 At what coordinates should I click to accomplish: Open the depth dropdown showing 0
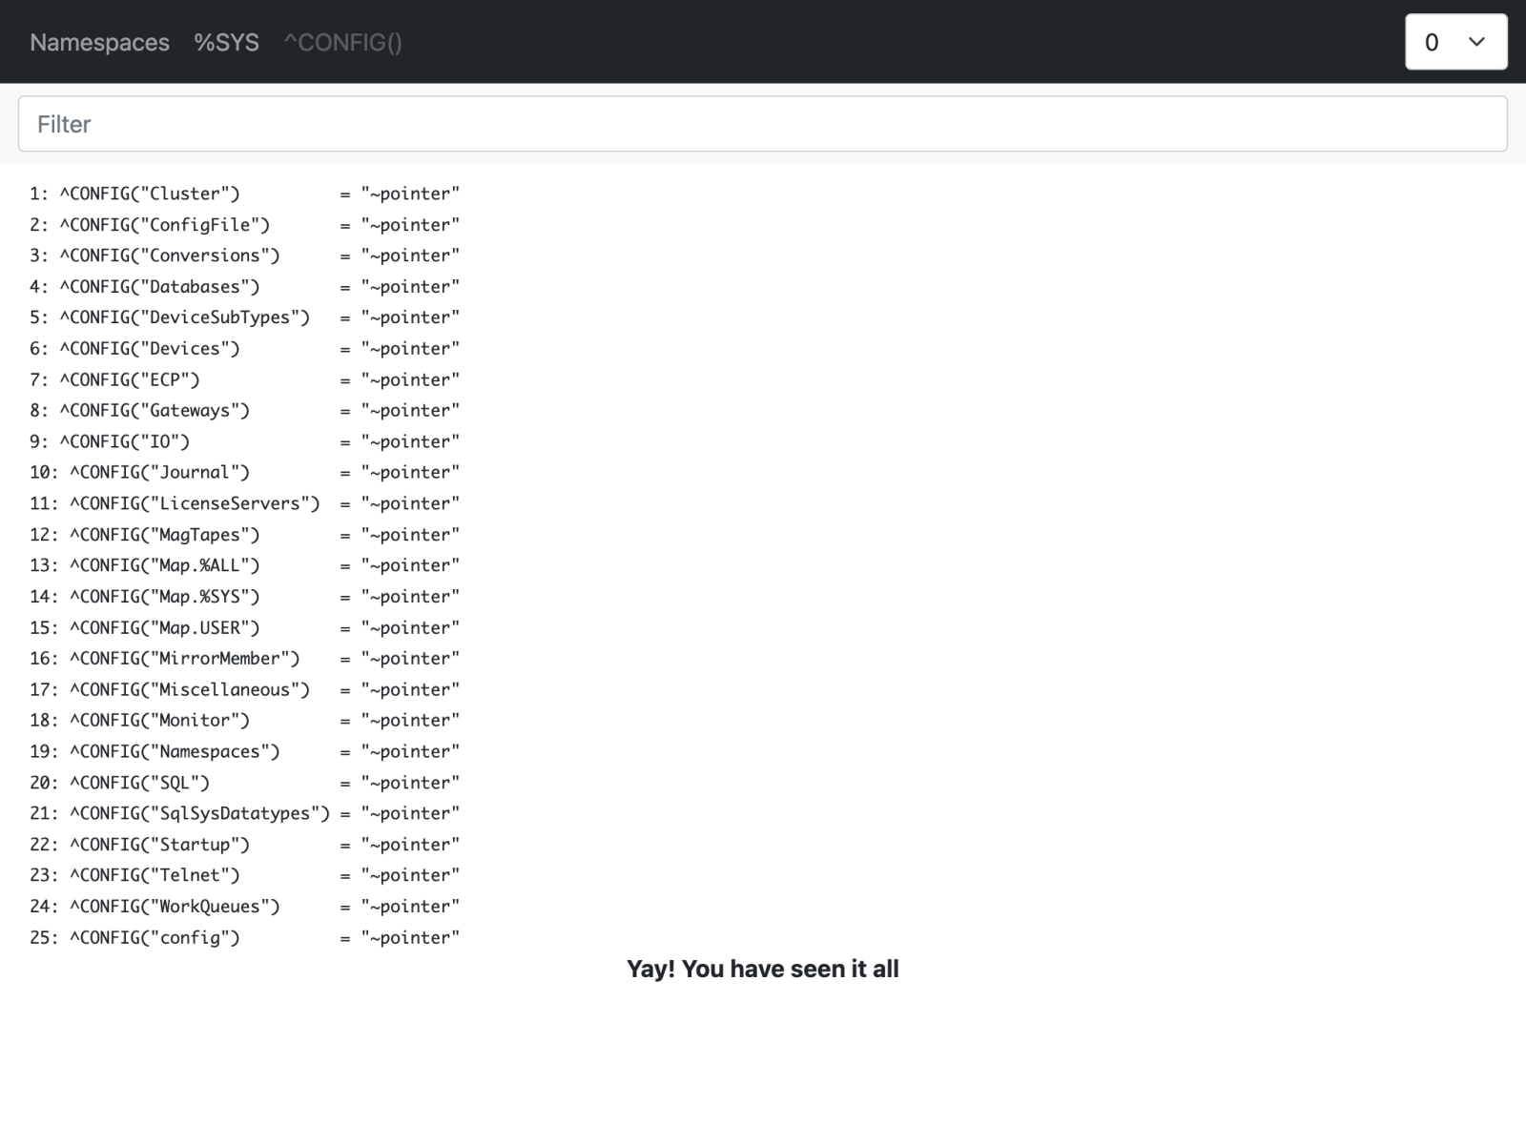pos(1454,42)
